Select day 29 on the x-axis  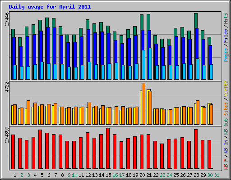203,175
